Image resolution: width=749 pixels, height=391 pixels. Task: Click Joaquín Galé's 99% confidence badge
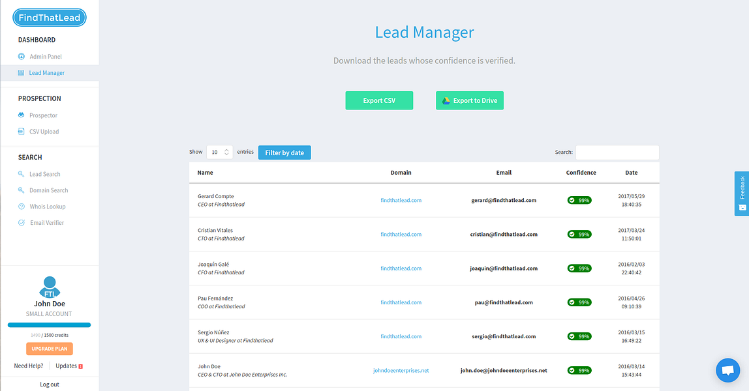(x=579, y=268)
